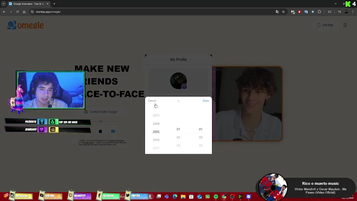Open the media controls icon

point(339,12)
